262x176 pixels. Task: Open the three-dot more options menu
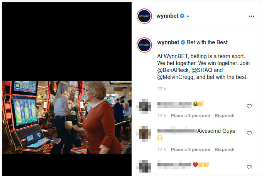coord(251,16)
